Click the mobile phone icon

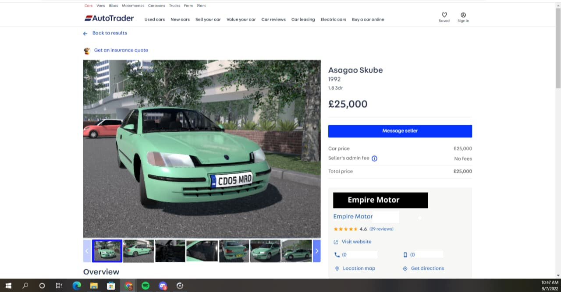[405, 254]
